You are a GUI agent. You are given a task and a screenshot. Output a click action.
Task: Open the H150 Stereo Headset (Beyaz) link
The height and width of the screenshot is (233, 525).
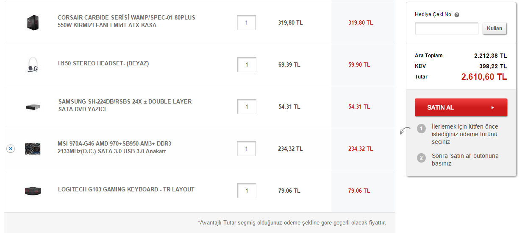click(103, 64)
